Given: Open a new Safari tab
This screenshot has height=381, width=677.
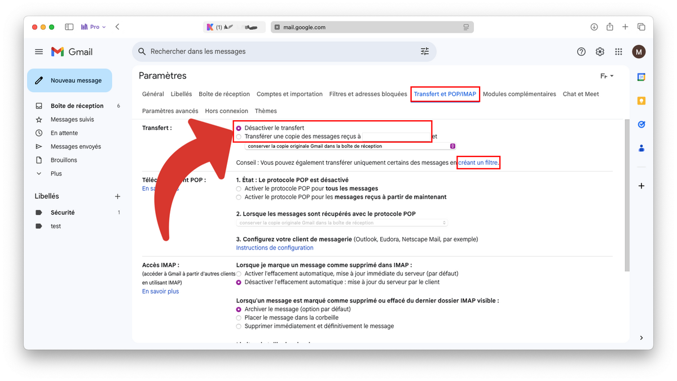Looking at the screenshot, I should (x=625, y=27).
